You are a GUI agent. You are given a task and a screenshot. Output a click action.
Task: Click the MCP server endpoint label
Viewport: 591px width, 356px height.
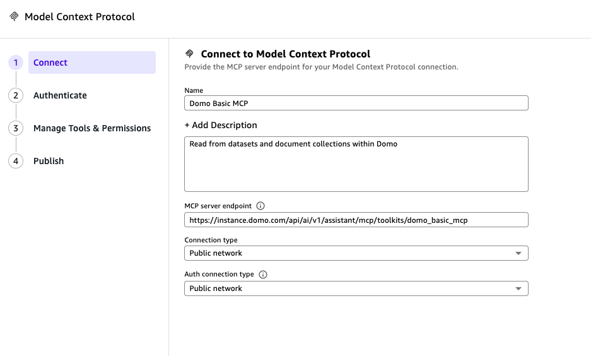pyautogui.click(x=218, y=206)
